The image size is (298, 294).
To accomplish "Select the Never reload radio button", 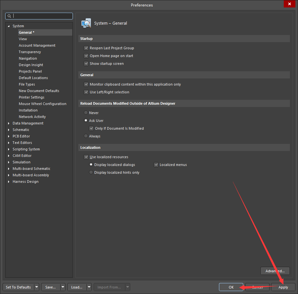I will [x=86, y=113].
